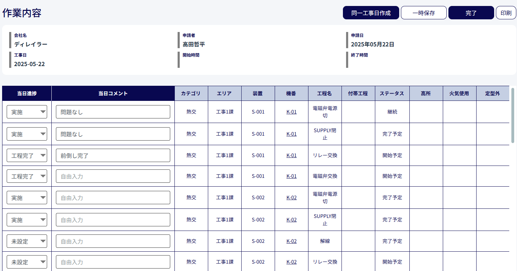
Task: Click the 終了時間 label
Action: [x=359, y=55]
